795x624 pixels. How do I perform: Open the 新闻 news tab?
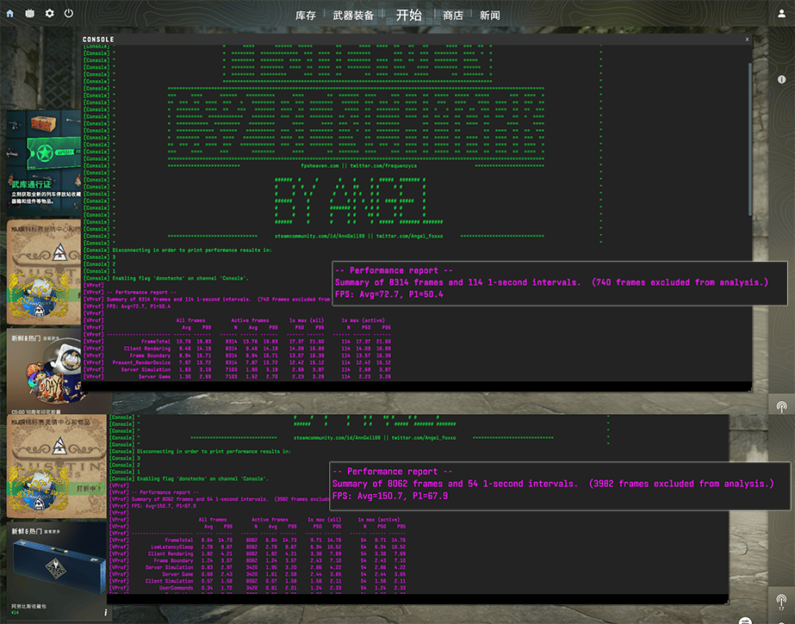(490, 15)
